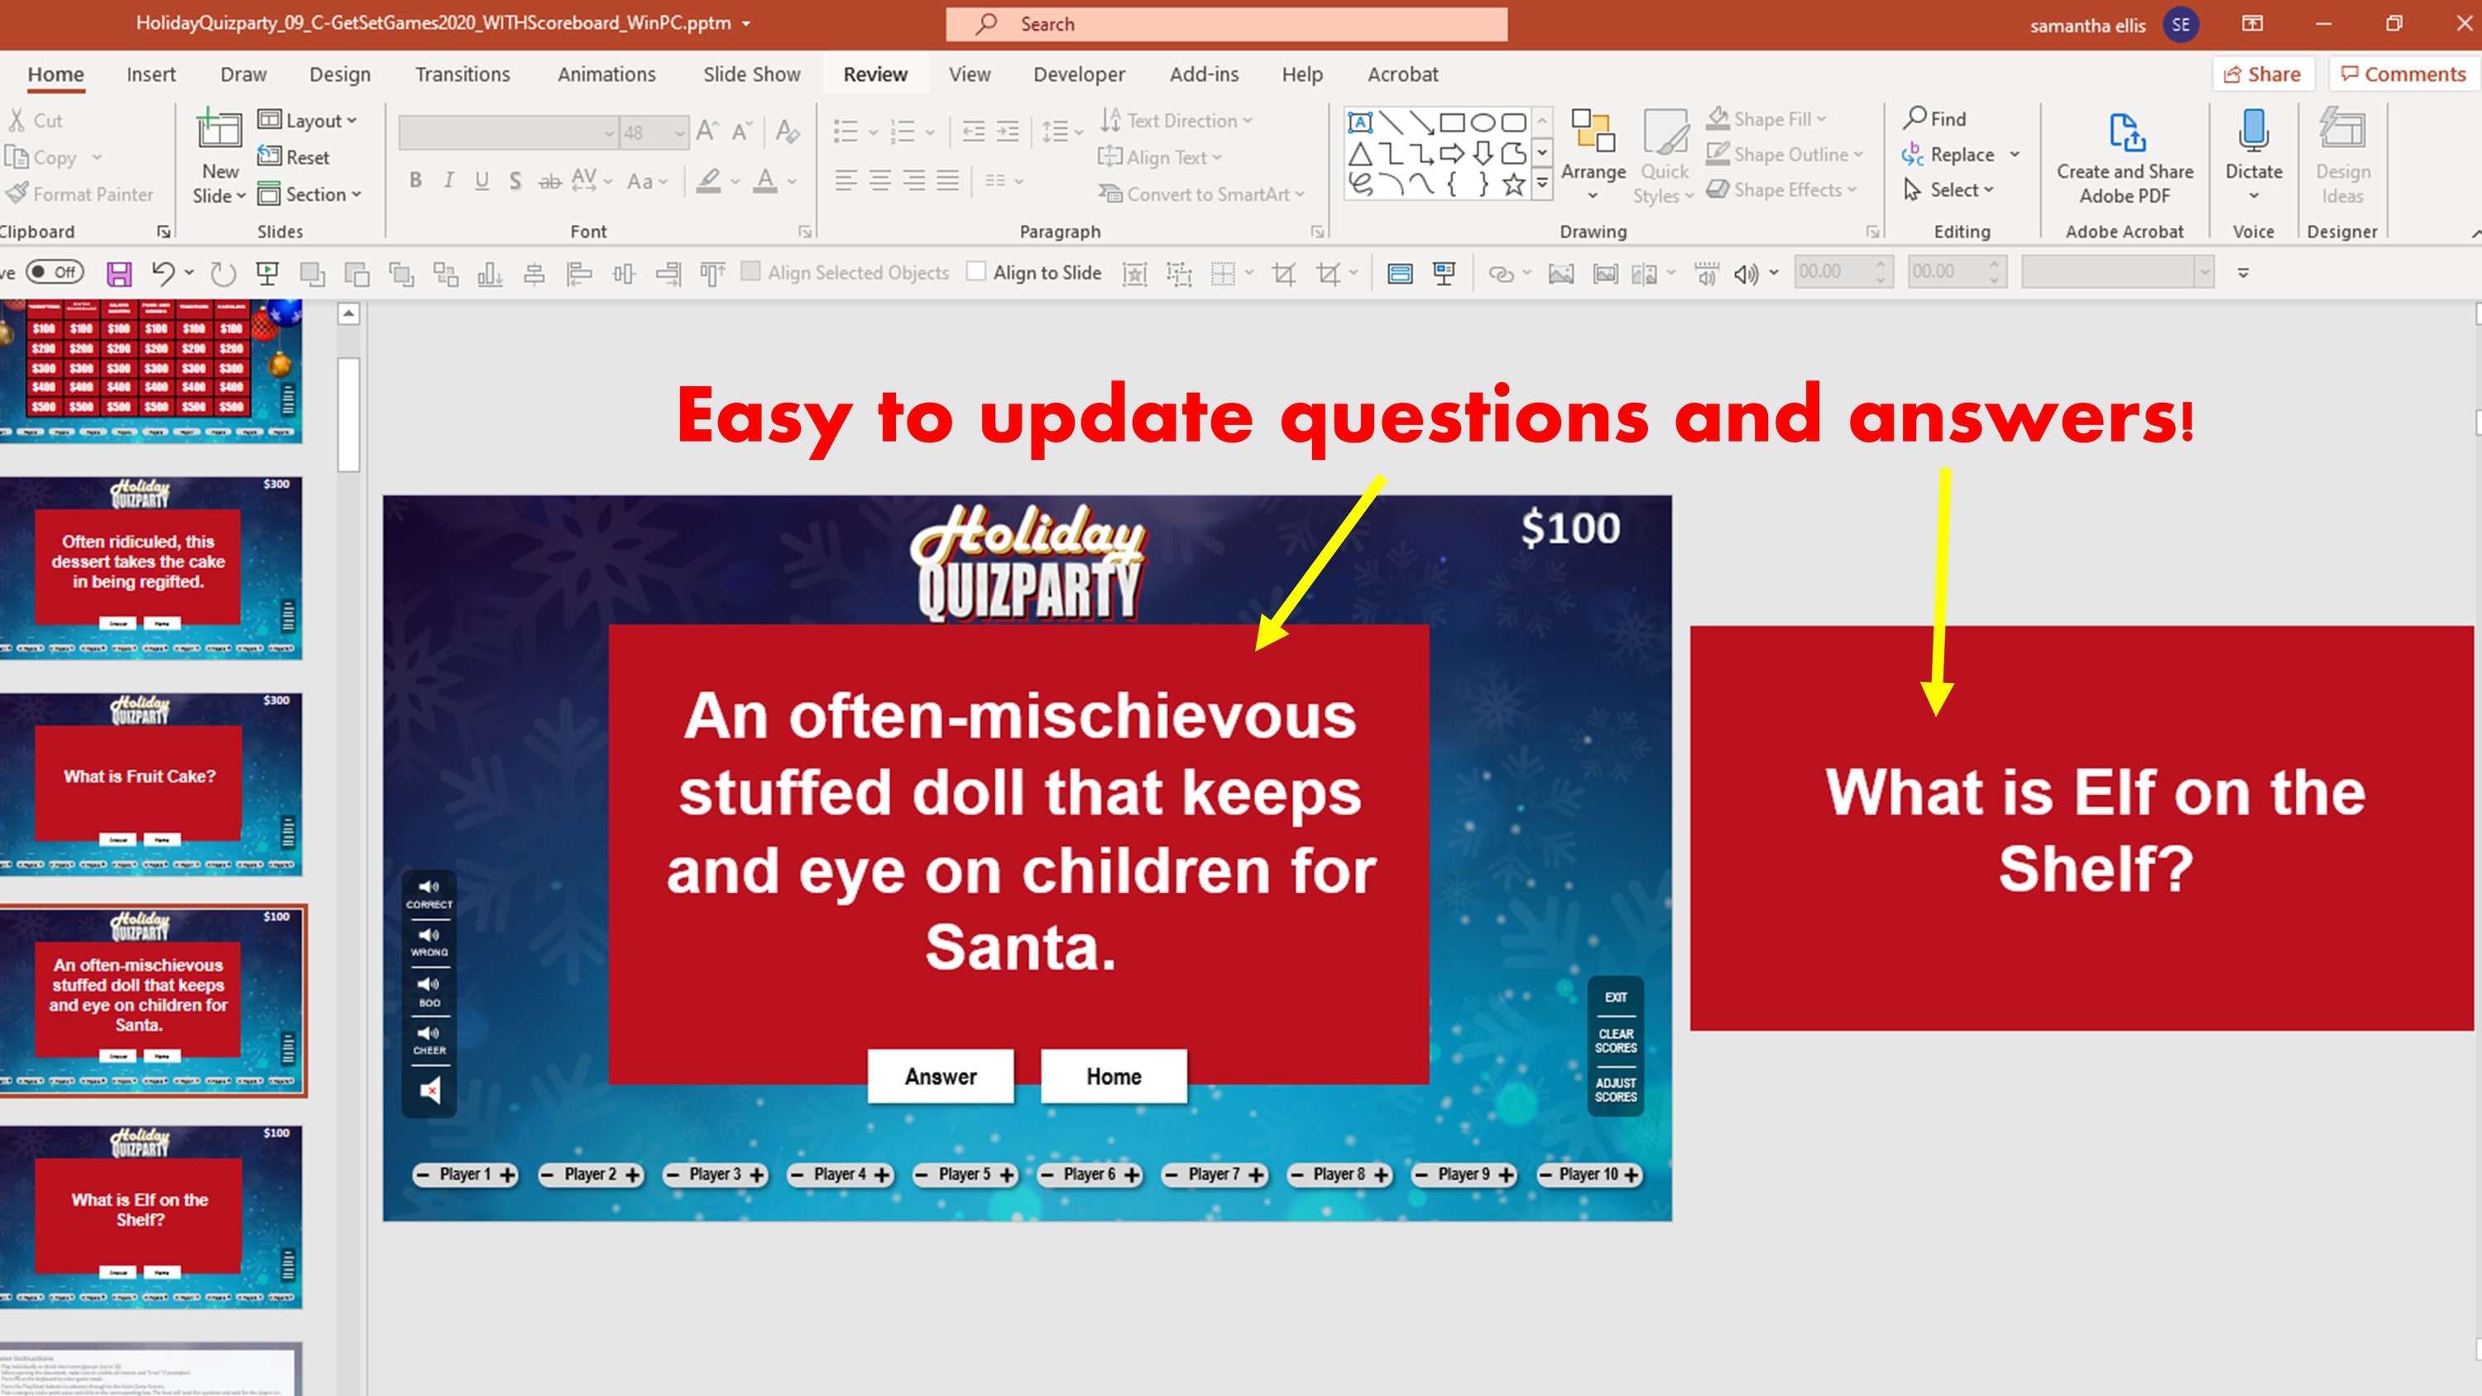This screenshot has height=1396, width=2482.
Task: Open Design Ideas panel
Action: click(2343, 154)
